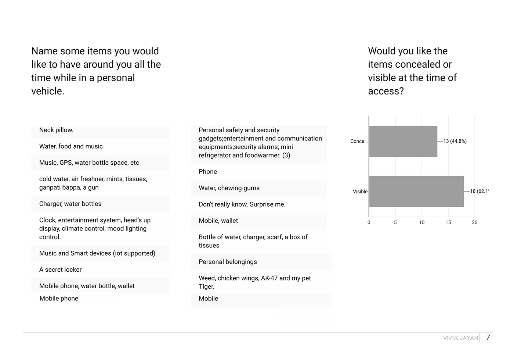This screenshot has height=364, width=514.
Task: Click the '13 (44.8%)' chart data label
Action: point(455,141)
